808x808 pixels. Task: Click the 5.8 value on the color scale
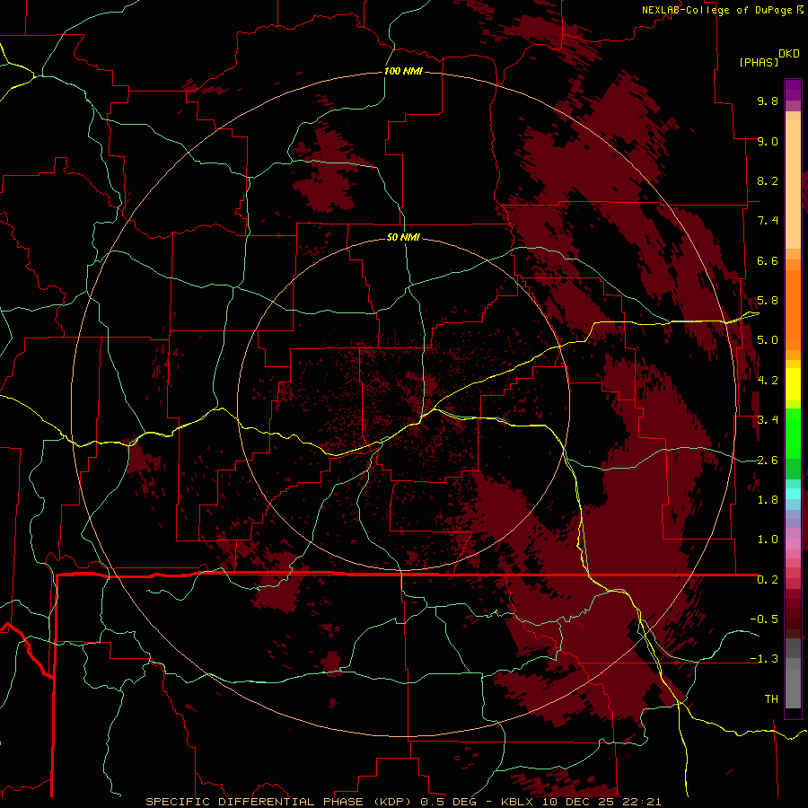(768, 301)
